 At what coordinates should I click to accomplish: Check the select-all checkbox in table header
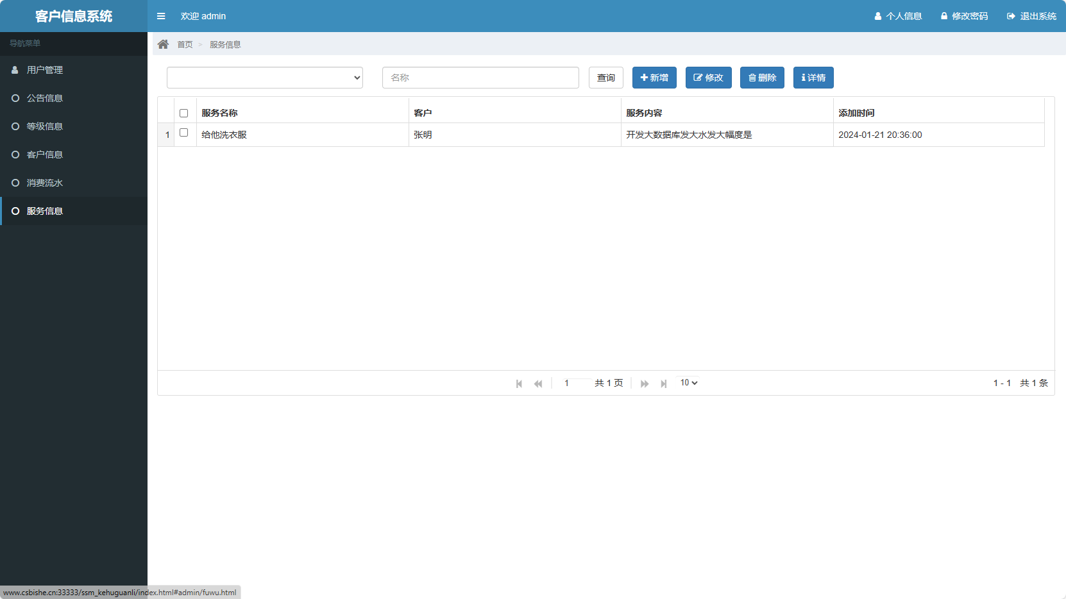[x=184, y=112]
